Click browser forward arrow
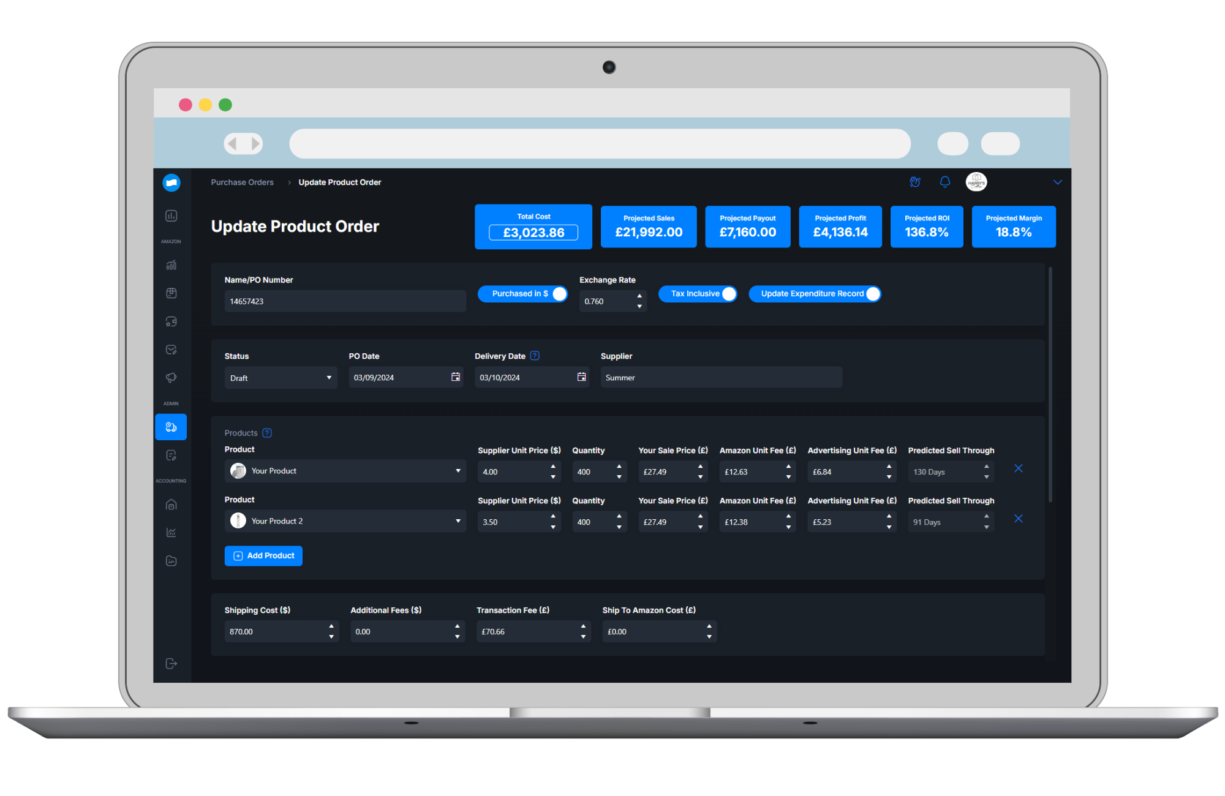This screenshot has height=796, width=1225. coord(255,144)
